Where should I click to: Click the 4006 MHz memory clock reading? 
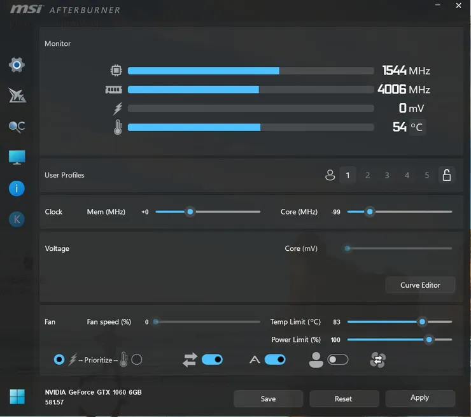(x=404, y=90)
